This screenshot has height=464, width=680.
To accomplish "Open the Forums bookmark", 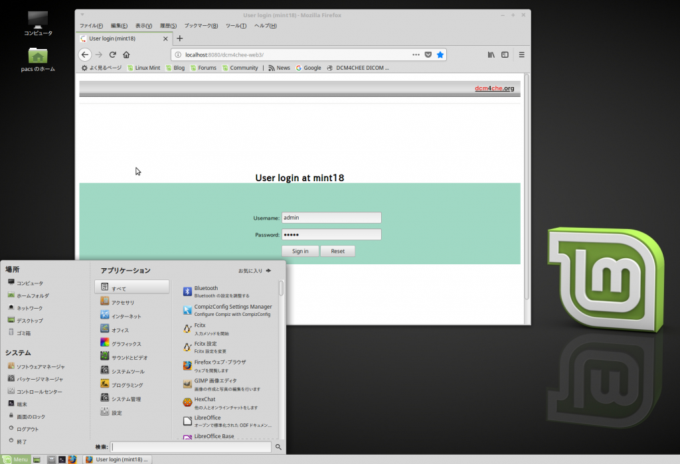I will tap(203, 68).
